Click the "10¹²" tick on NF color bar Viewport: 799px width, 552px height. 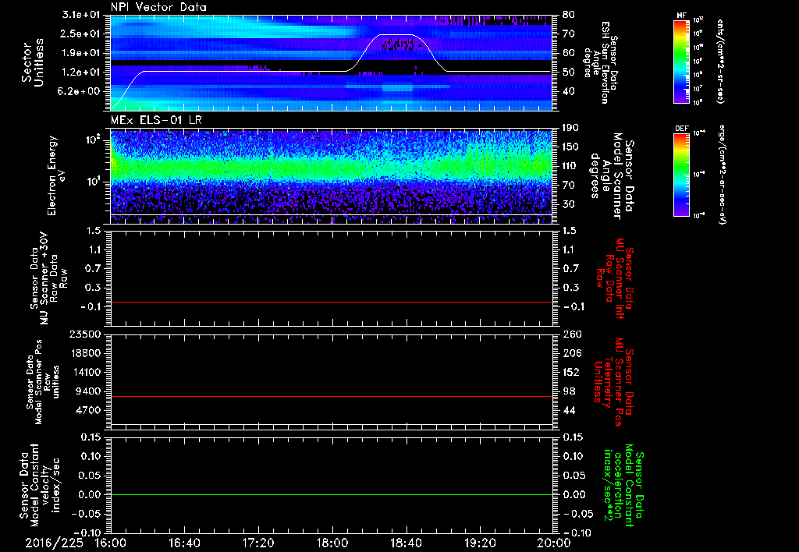pos(698,20)
